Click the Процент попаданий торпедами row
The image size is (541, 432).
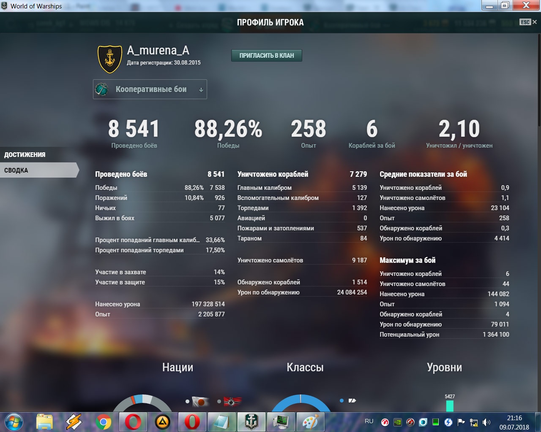pyautogui.click(x=160, y=250)
